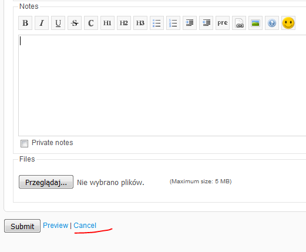The image size is (306, 252).
Task: Open the smiley emoticon picker
Action: (288, 23)
